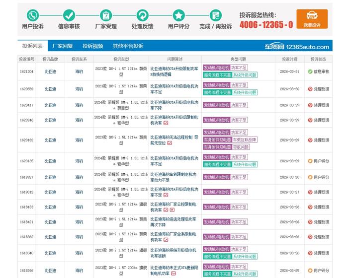This screenshot has height=278, width=348.
Task: Click the 比亚迪 brand link for complaint 1620559
Action: pyautogui.click(x=50, y=89)
